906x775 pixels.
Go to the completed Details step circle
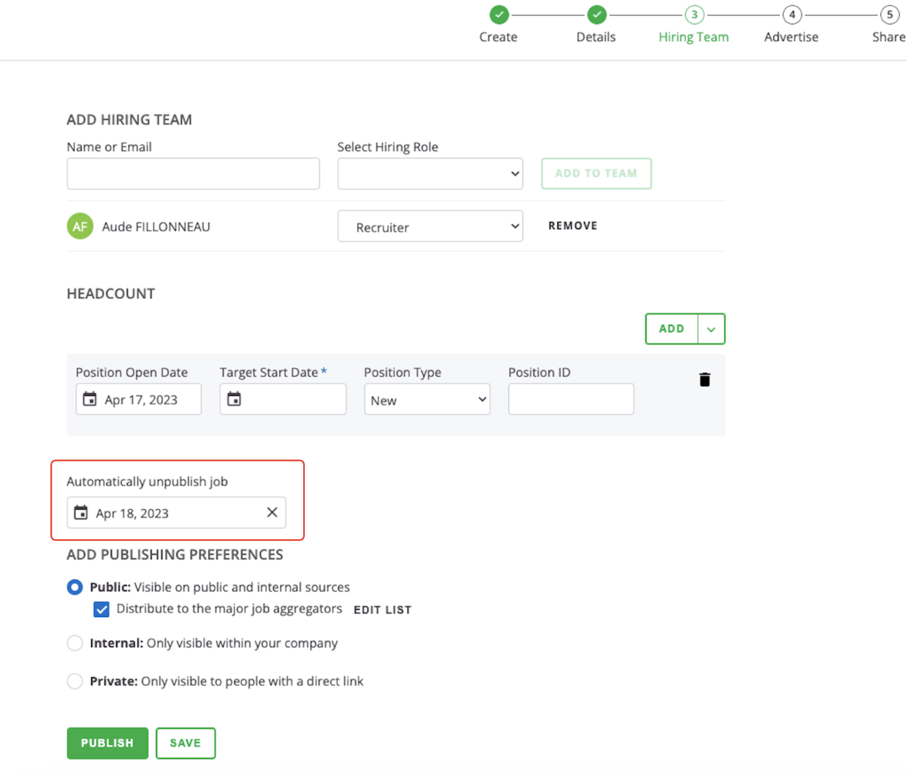click(x=596, y=15)
